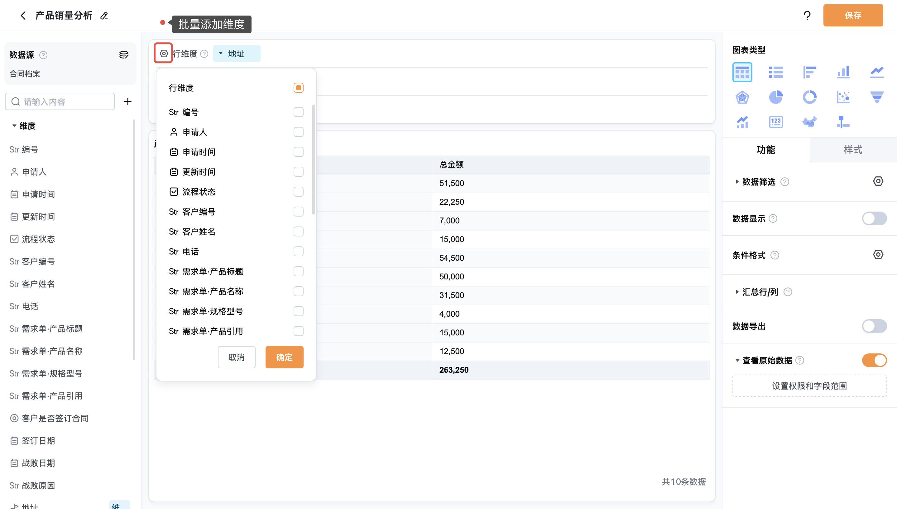Click the total cell 263,250
Viewport: 897px width, 509px height.
tap(571, 370)
